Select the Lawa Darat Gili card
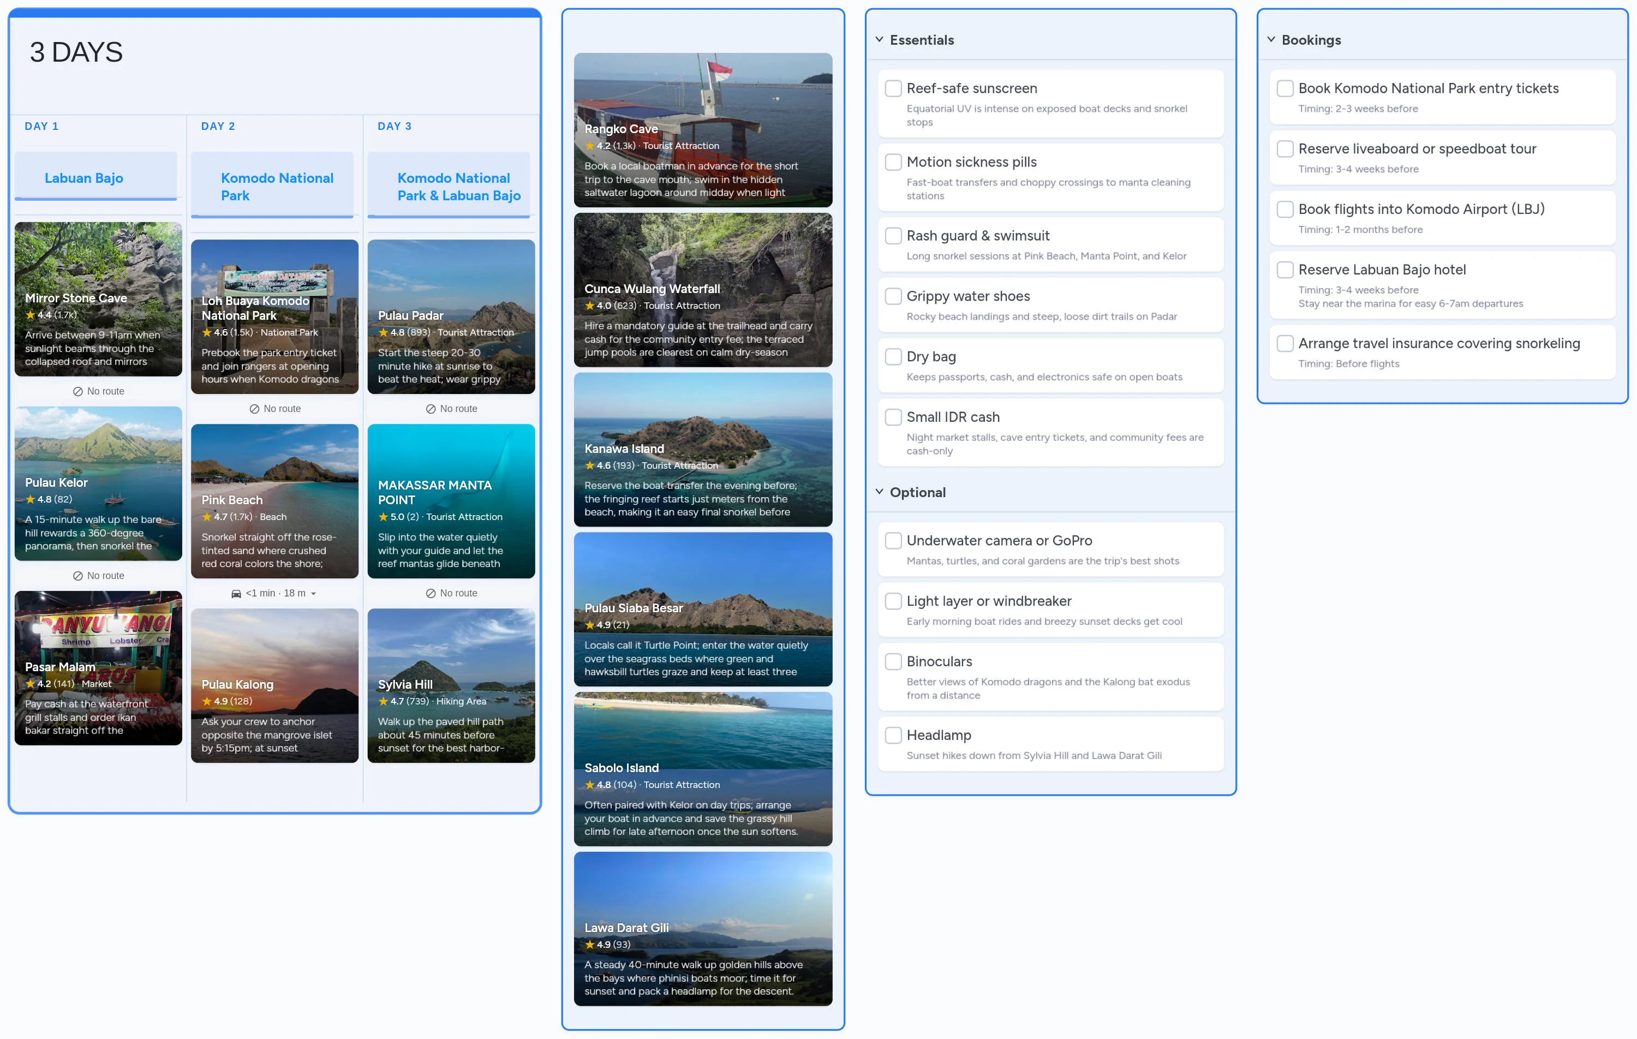Image resolution: width=1637 pixels, height=1039 pixels. pyautogui.click(x=703, y=929)
